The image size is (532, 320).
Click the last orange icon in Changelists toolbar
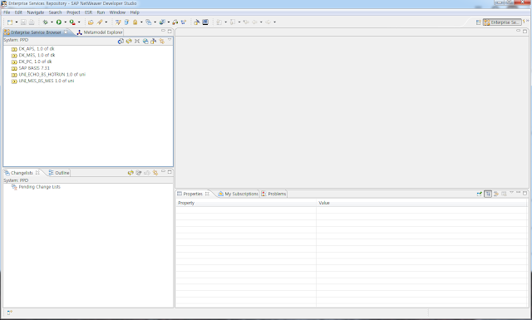tap(155, 173)
